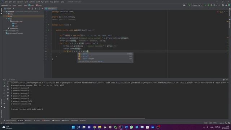
Task: Hide the Run panel with minus icon
Action: click(x=227, y=79)
